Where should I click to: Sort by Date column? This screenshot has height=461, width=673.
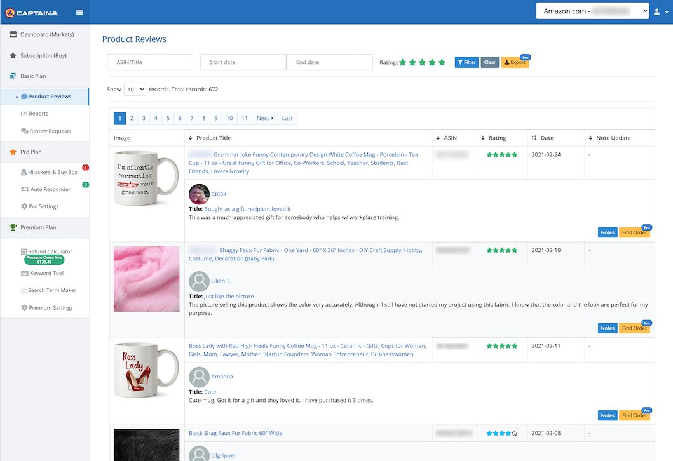(x=543, y=138)
